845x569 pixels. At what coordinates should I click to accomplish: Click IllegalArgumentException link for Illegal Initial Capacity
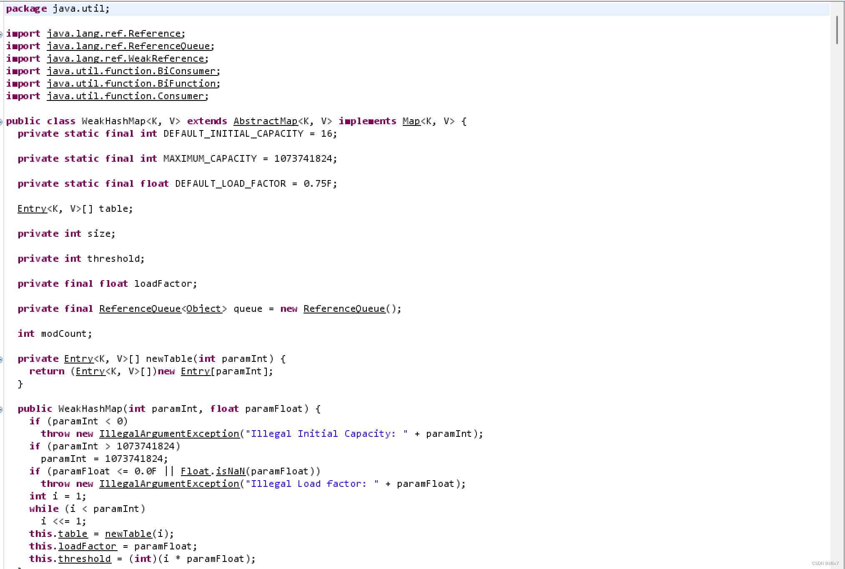169,434
